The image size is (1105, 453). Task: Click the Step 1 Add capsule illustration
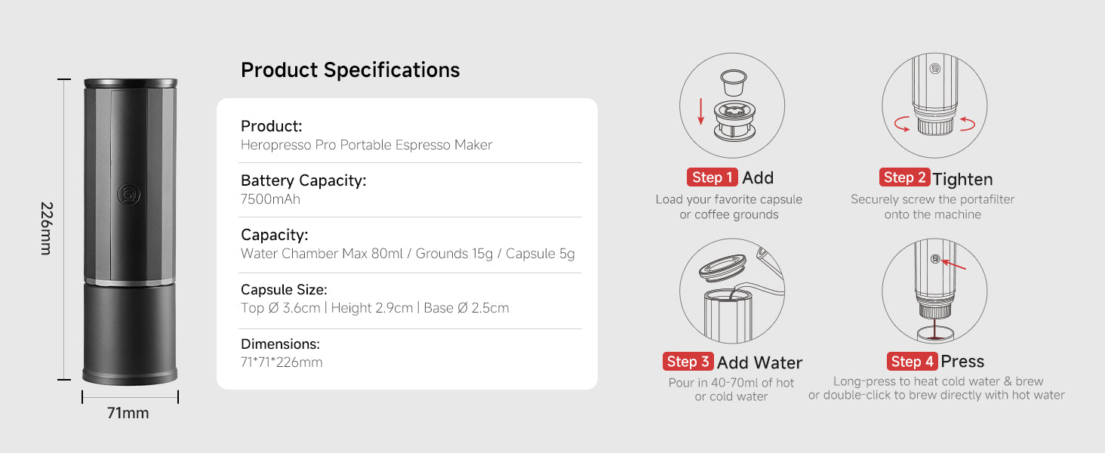(731, 106)
